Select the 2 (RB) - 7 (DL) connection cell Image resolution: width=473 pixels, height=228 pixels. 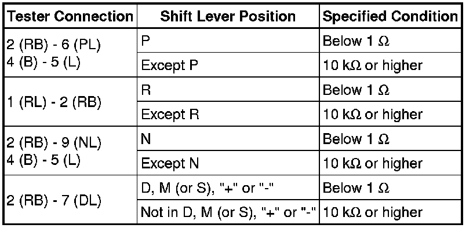coord(70,200)
